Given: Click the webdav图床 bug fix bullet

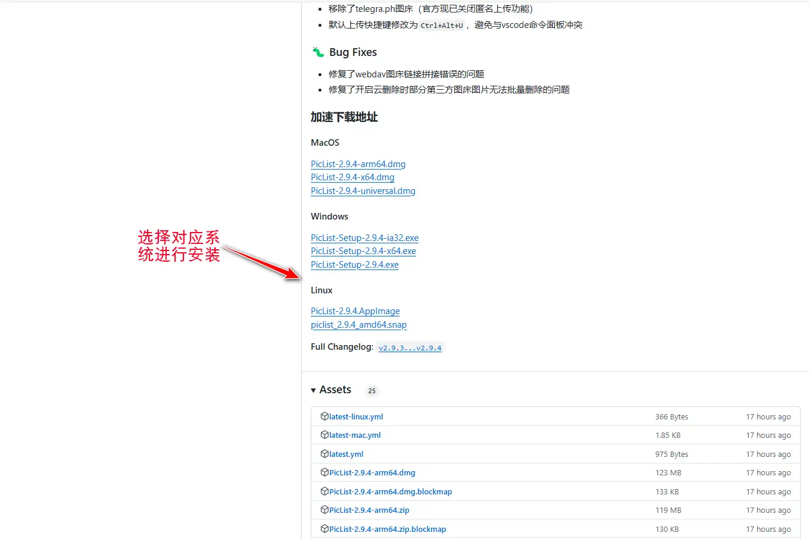Looking at the screenshot, I should coord(407,74).
